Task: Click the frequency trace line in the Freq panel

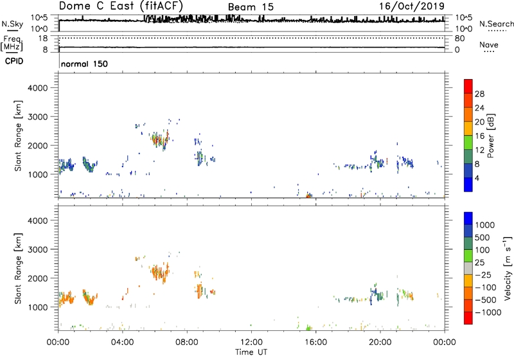Action: (x=252, y=47)
